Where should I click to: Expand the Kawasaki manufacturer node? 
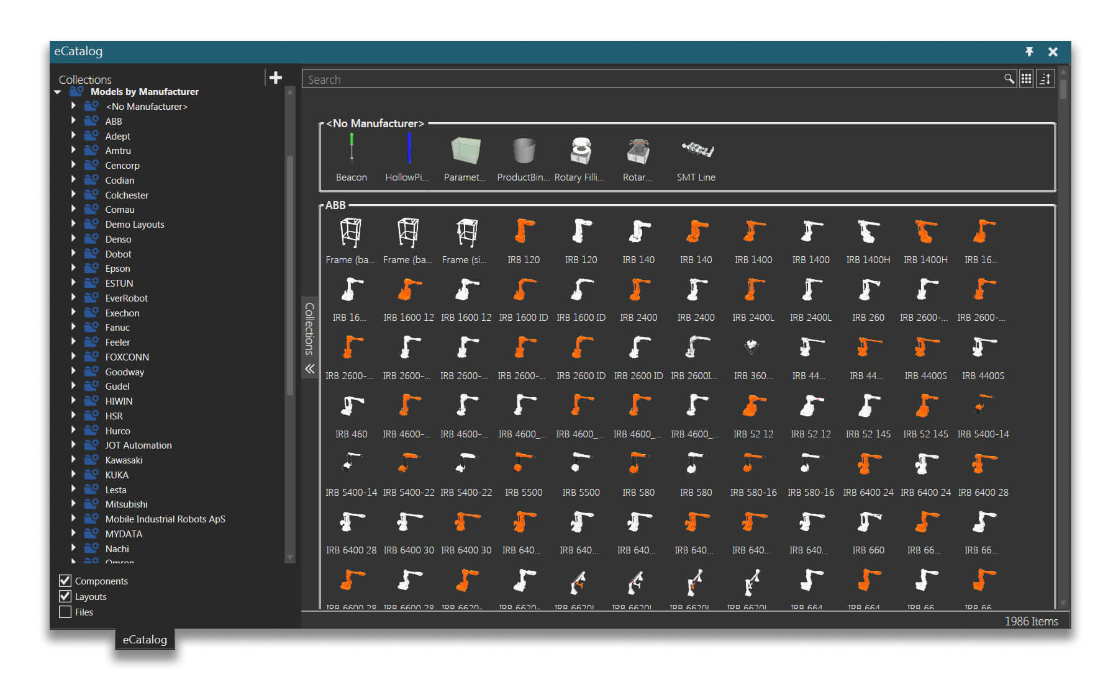(x=73, y=459)
